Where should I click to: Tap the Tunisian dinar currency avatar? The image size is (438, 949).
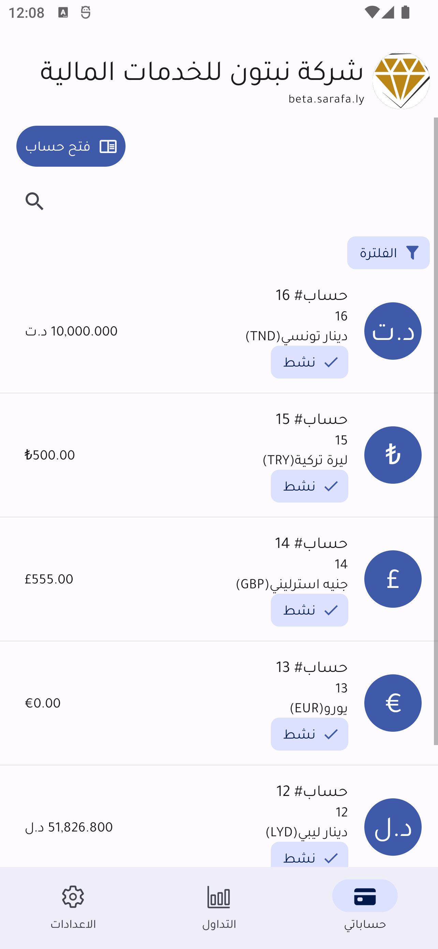pyautogui.click(x=392, y=331)
